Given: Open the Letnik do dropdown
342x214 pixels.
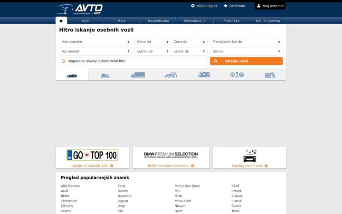Looking at the screenshot, I should [189, 51].
